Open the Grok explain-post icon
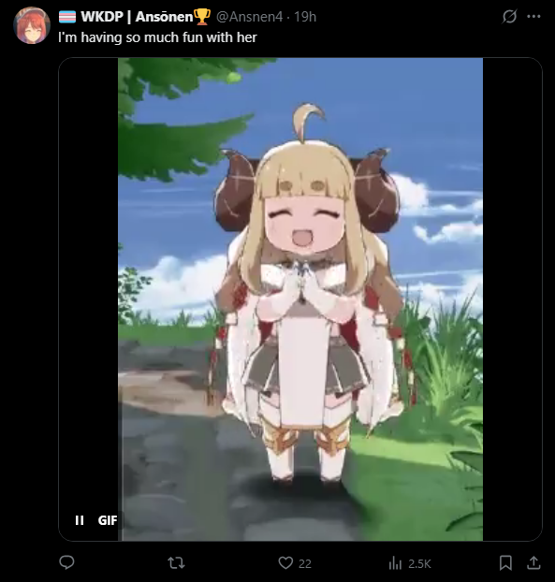Image resolution: width=555 pixels, height=582 pixels. click(x=509, y=16)
